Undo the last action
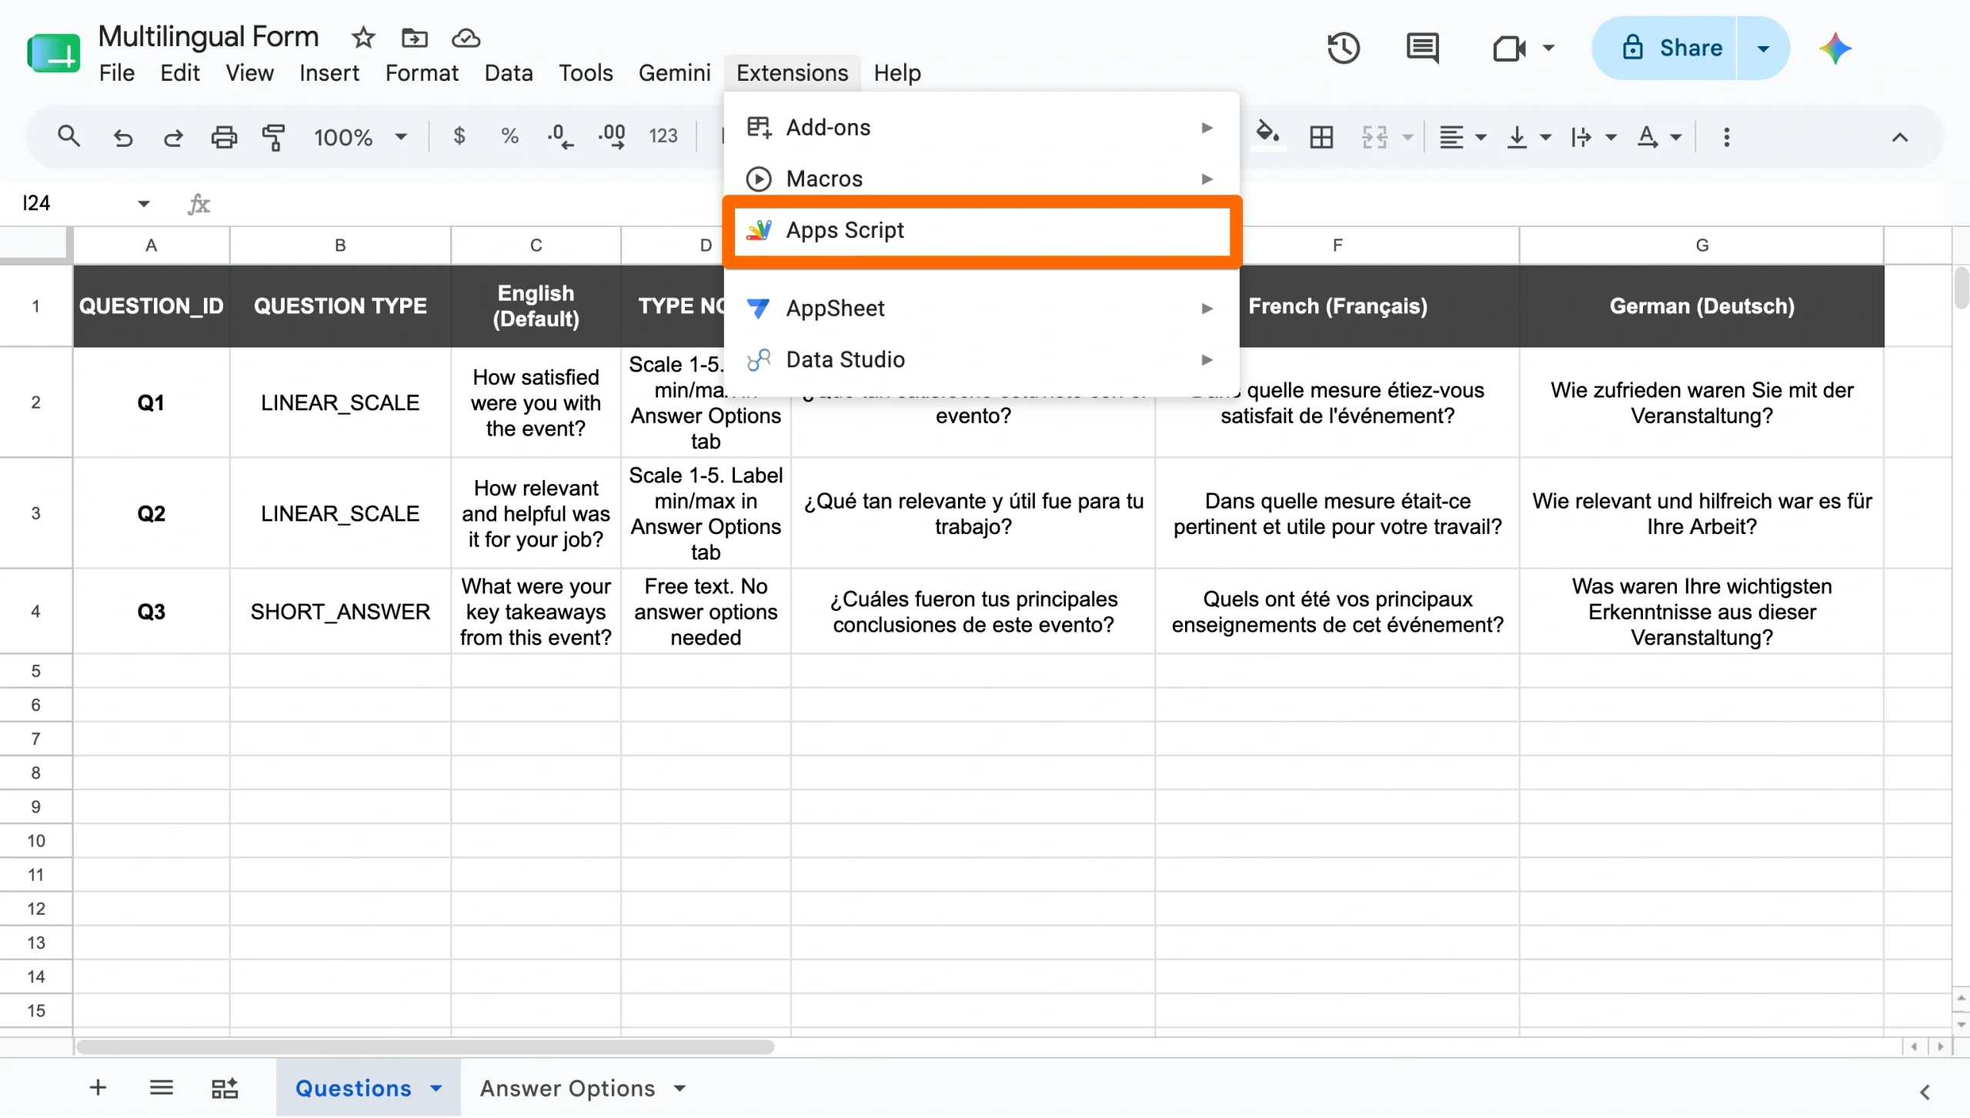This screenshot has height=1118, width=1970. 122,138
